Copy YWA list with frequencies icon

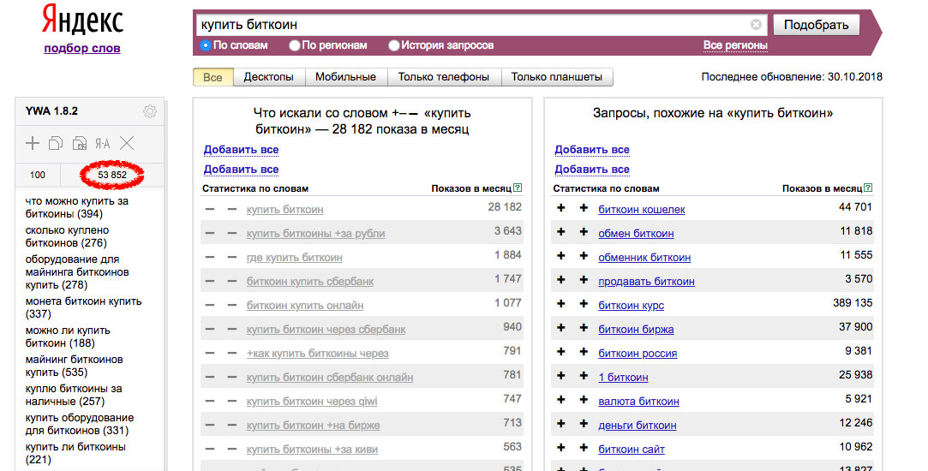click(80, 143)
